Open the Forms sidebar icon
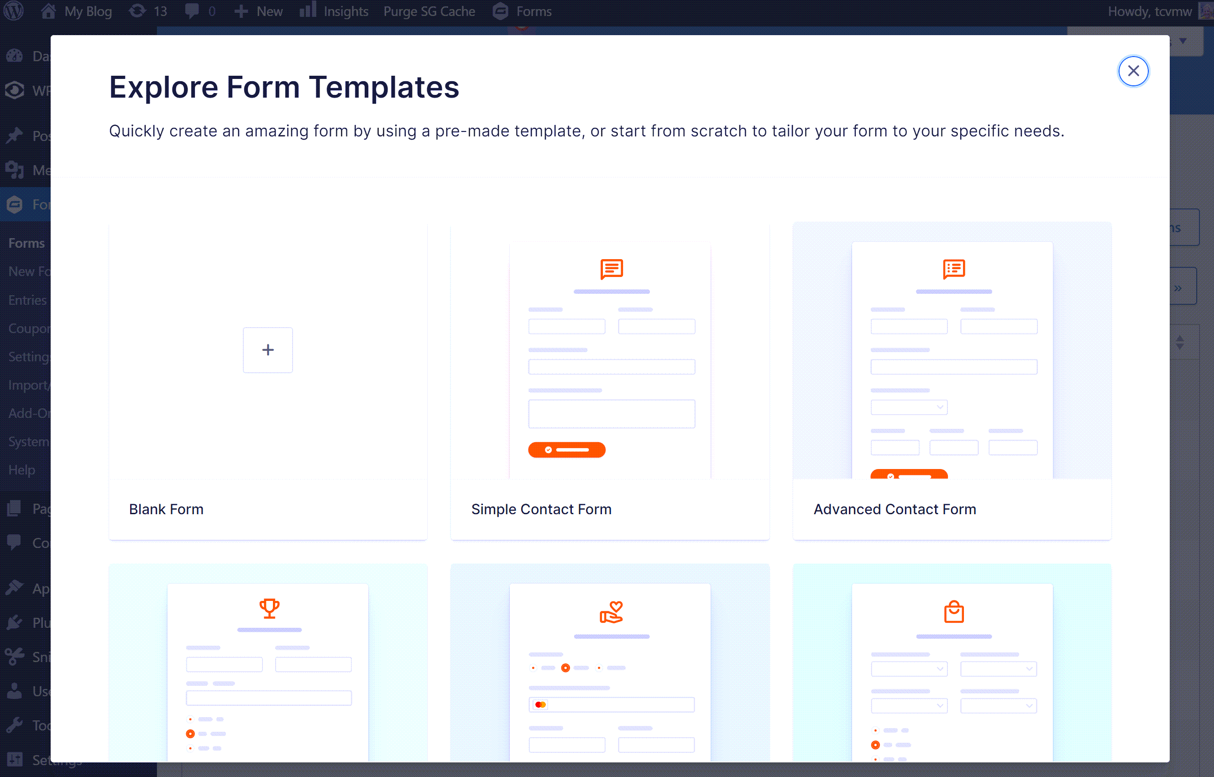Viewport: 1214px width, 777px height. tap(15, 204)
